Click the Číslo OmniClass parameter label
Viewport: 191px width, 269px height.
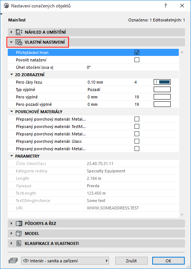click(x=31, y=164)
